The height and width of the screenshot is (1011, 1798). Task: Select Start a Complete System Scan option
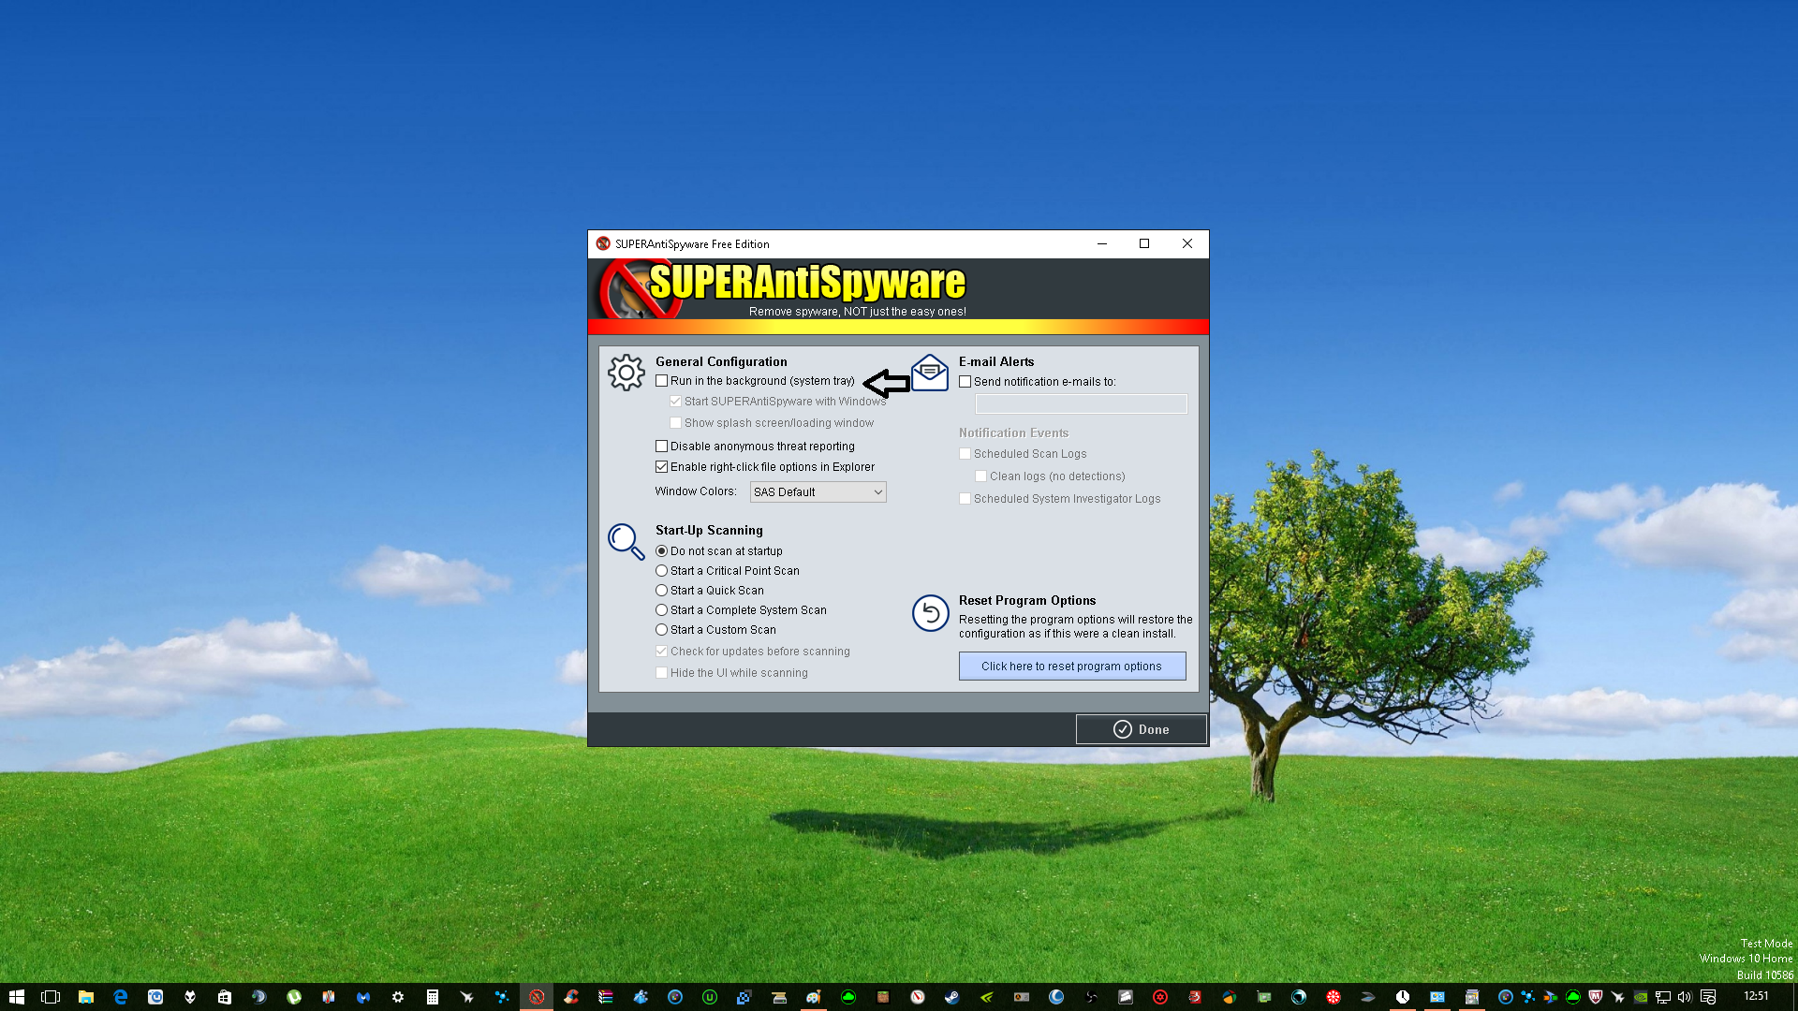(662, 610)
